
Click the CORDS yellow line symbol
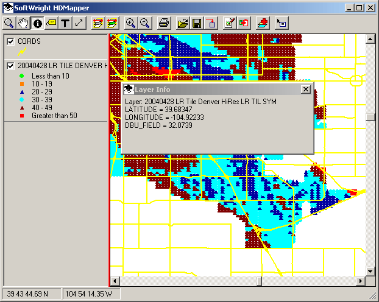point(22,52)
